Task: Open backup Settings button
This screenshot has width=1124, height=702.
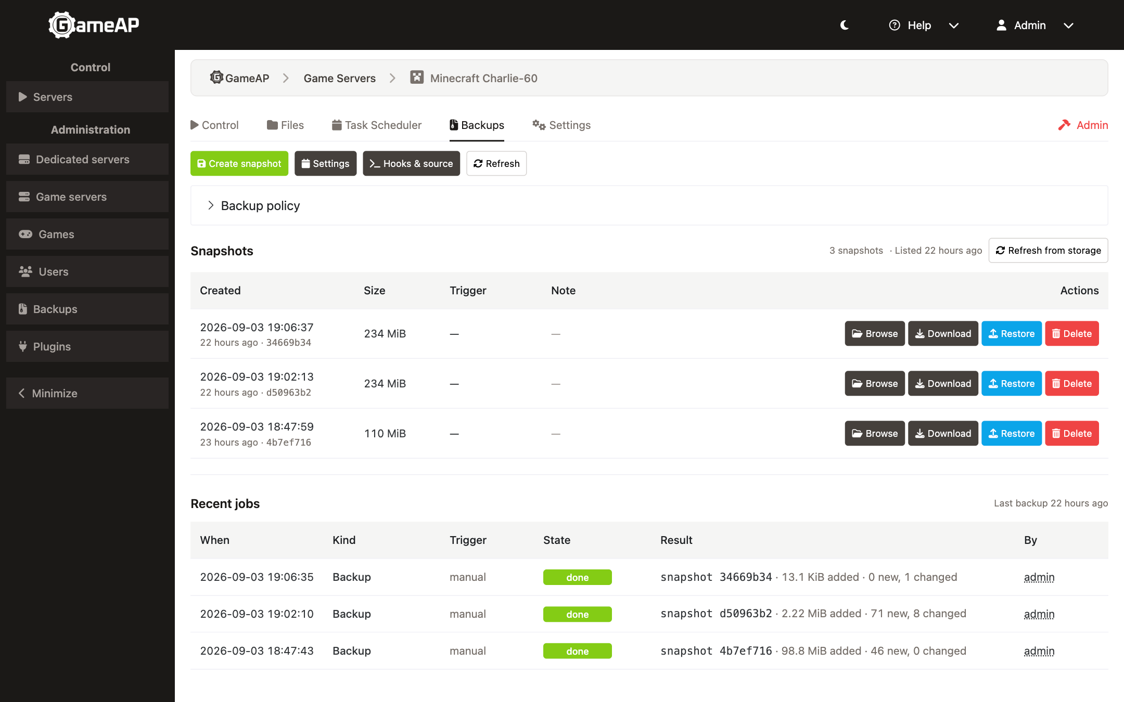Action: click(x=326, y=163)
